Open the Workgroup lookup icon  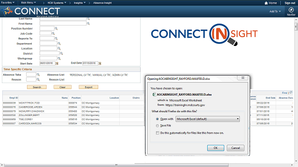59,58
